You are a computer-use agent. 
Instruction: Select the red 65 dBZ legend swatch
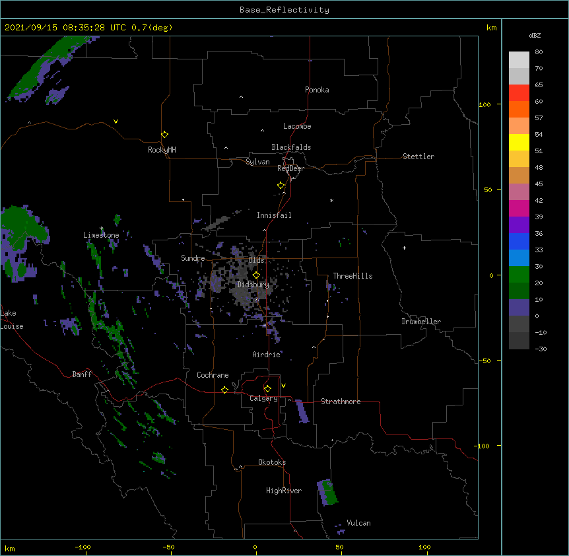tap(519, 93)
